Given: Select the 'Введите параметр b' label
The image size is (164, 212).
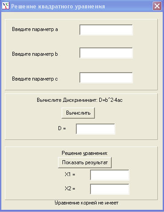Looking at the screenshot, I should pyautogui.click(x=35, y=54).
